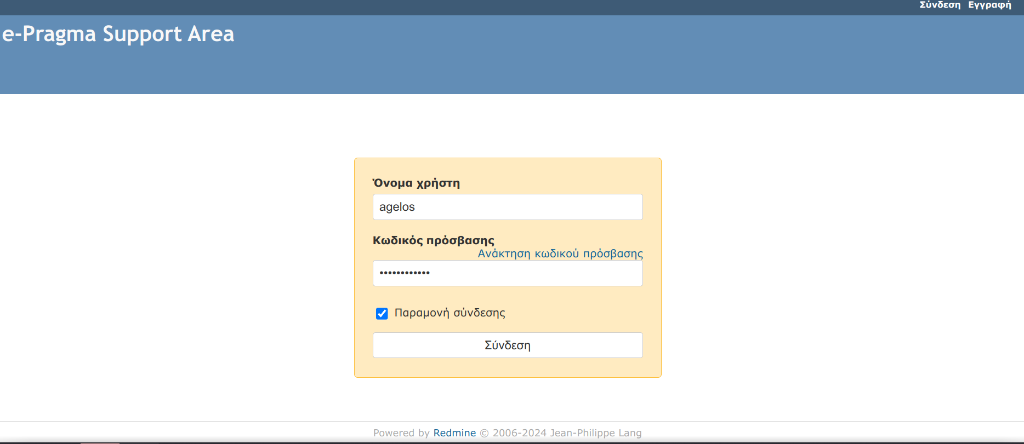This screenshot has height=444, width=1024.
Task: Click empty area of blue header banner
Action: tap(548, 60)
